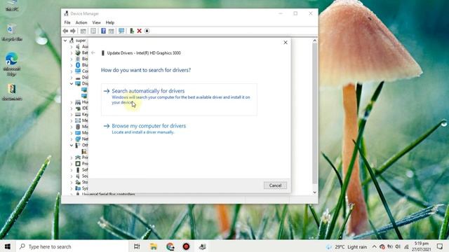
Task: Open the File menu
Action: click(67, 22)
